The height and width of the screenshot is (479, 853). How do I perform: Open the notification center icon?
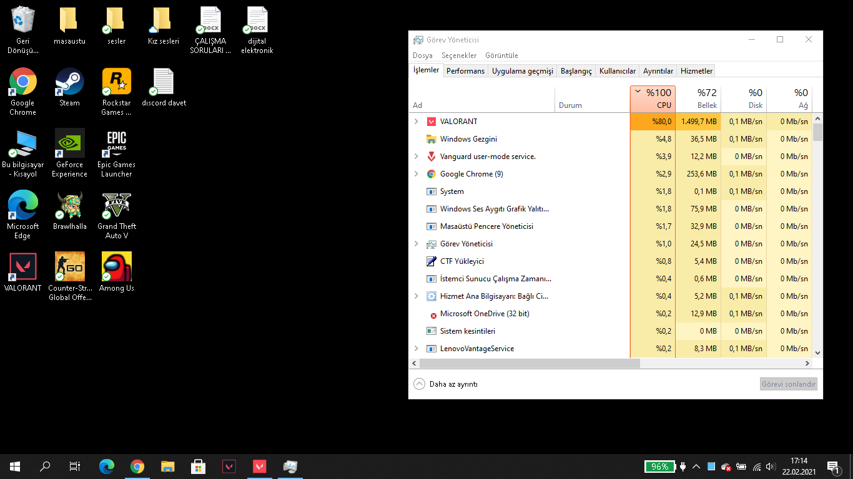[x=834, y=467]
